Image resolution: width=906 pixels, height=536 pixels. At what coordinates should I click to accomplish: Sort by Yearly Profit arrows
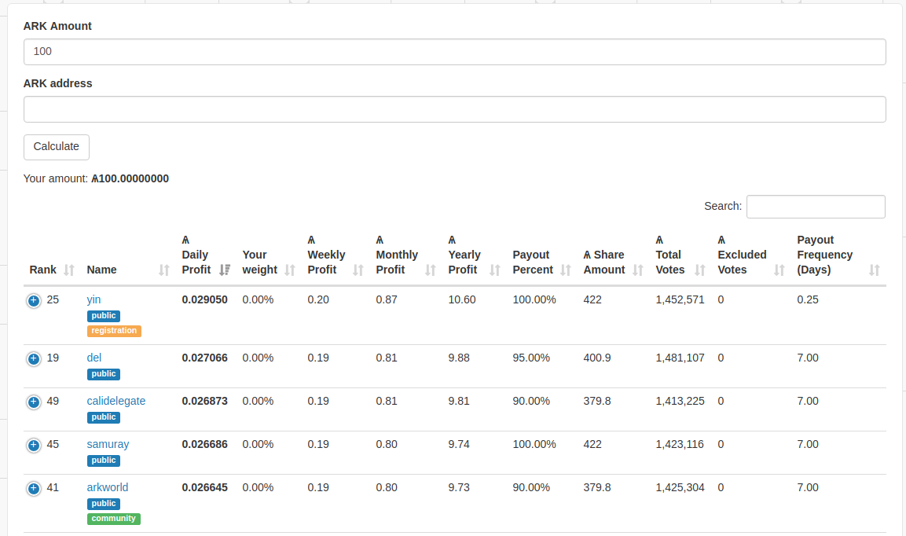(x=494, y=270)
